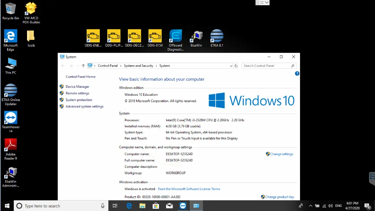This screenshot has height=211, width=375.
Task: Read the Microsoft Software License Terms
Action: [x=189, y=189]
